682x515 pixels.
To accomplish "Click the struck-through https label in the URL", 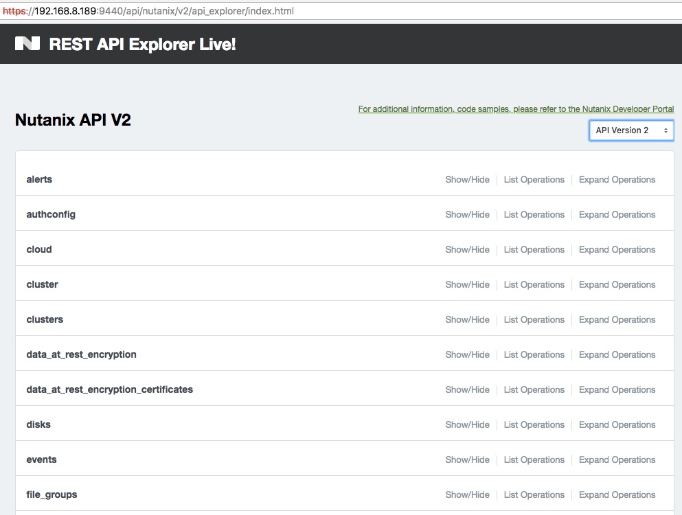I will pyautogui.click(x=15, y=11).
